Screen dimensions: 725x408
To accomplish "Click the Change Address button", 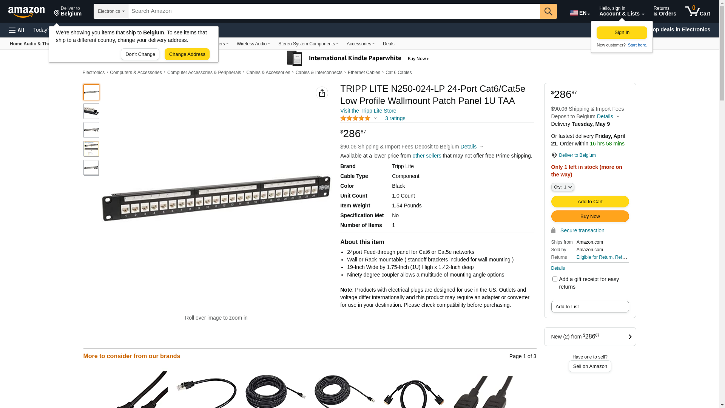I will click(x=187, y=54).
